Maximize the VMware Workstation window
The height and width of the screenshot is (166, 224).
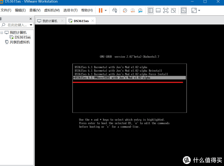coord(205,2)
